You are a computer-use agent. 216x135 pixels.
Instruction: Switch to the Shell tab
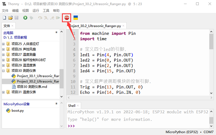(72, 105)
